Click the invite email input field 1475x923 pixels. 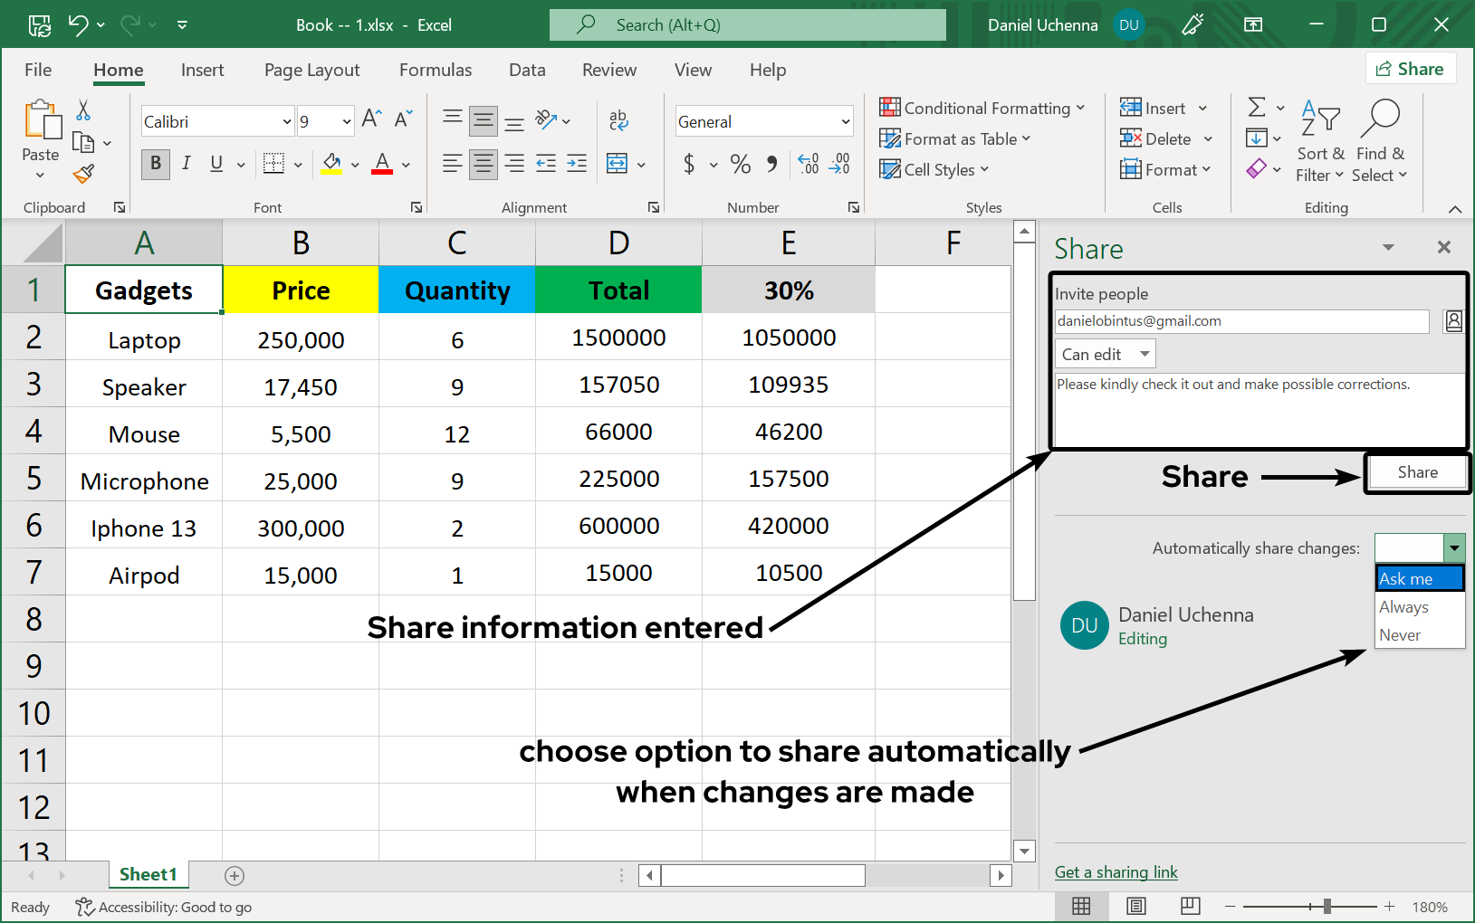coord(1240,320)
